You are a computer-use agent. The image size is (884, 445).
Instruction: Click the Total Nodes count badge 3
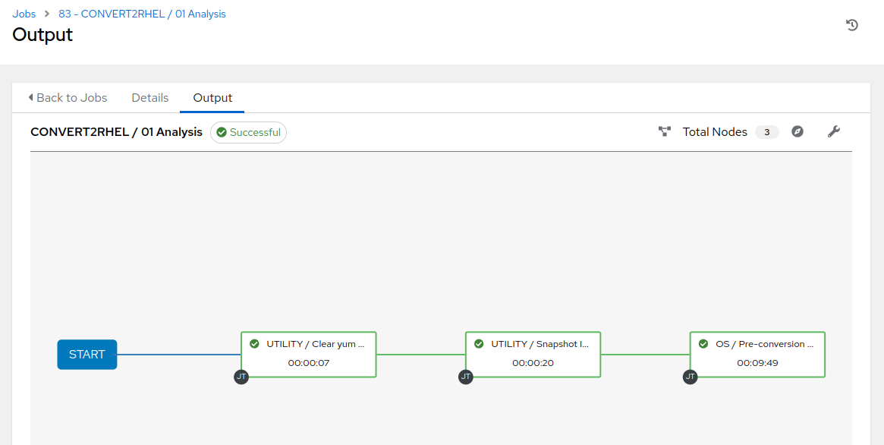coord(766,133)
